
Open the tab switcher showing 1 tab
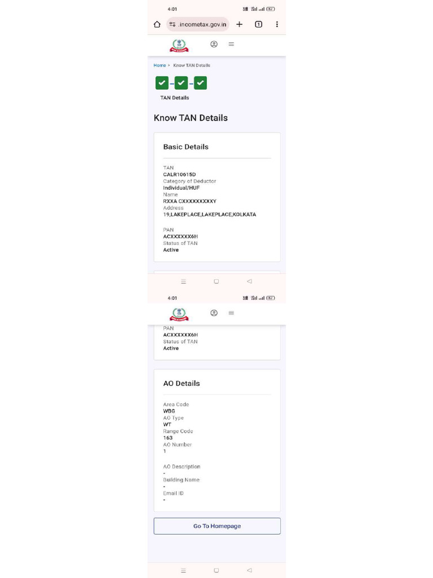tap(258, 24)
